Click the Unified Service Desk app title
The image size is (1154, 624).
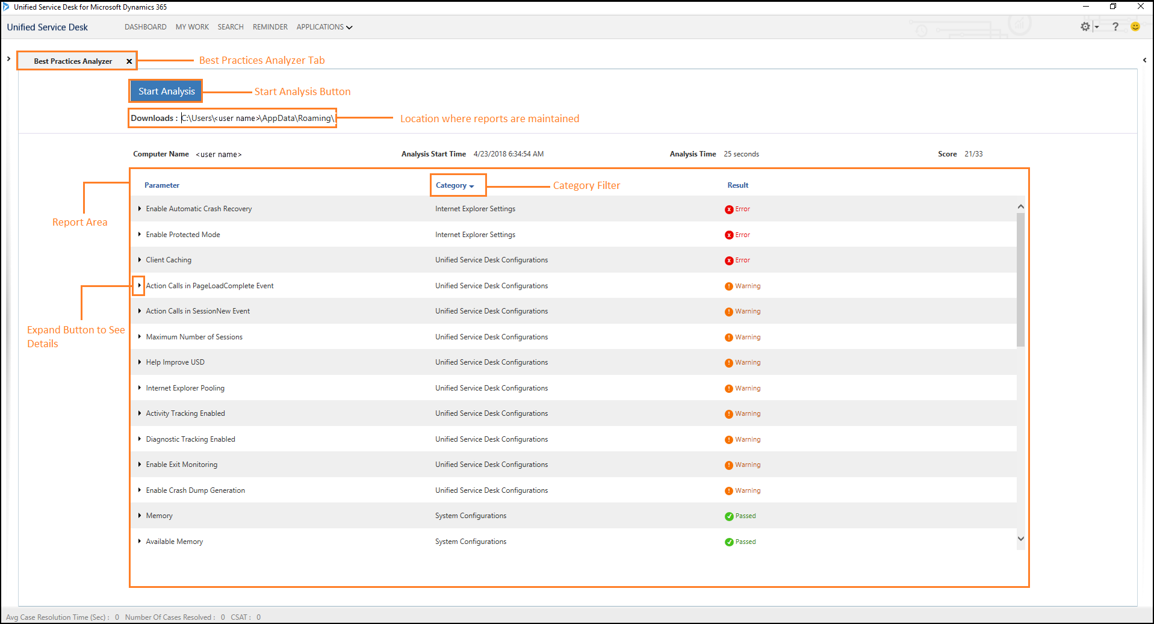tap(47, 27)
